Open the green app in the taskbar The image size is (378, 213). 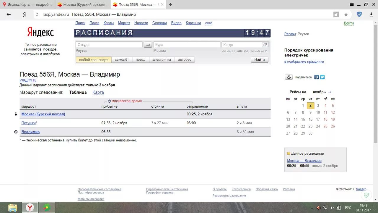(46, 207)
